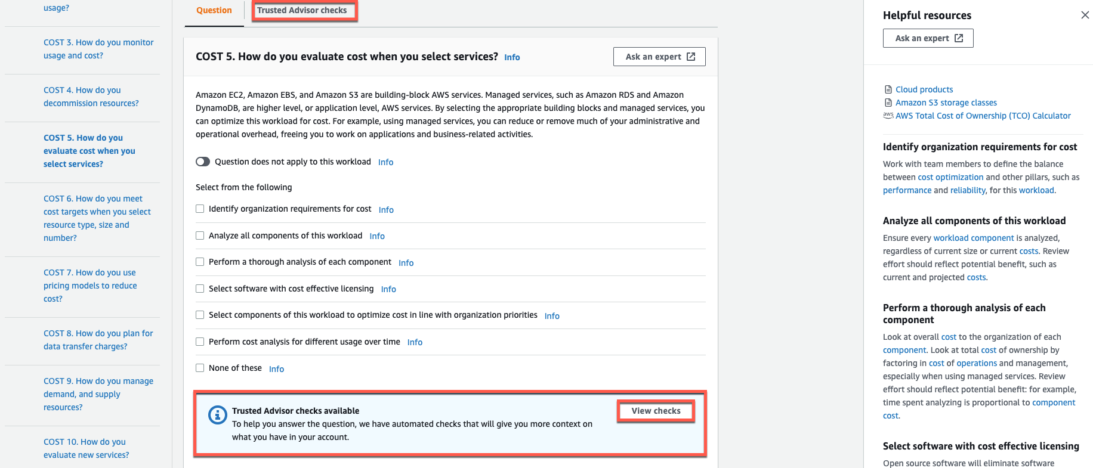Click external-link icon on Helpful resources Ask an expert

point(959,38)
